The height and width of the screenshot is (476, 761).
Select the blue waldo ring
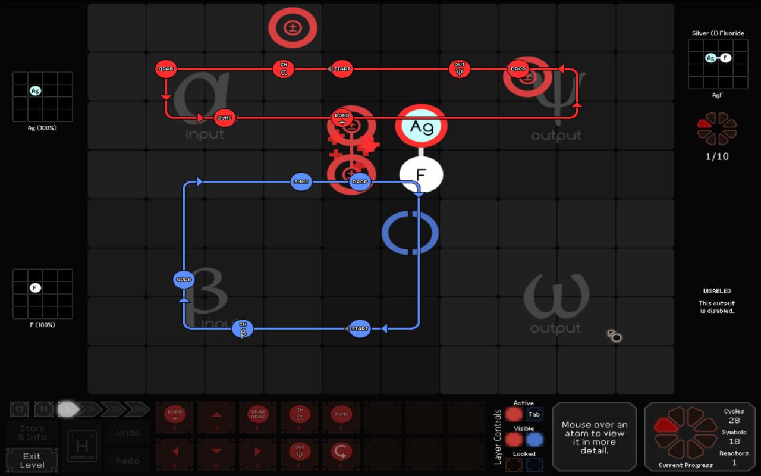(x=410, y=233)
